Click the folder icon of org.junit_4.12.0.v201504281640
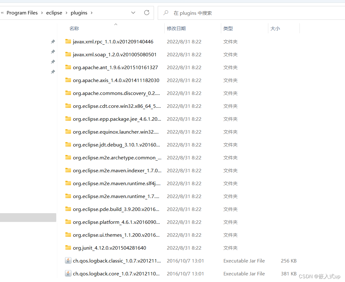 click(x=68, y=248)
